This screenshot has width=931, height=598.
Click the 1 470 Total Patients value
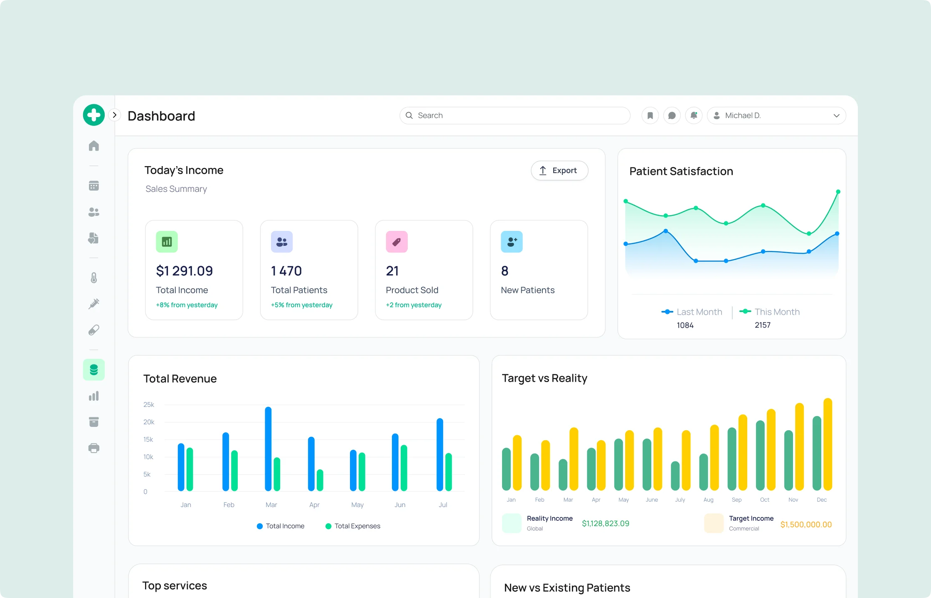pos(286,271)
